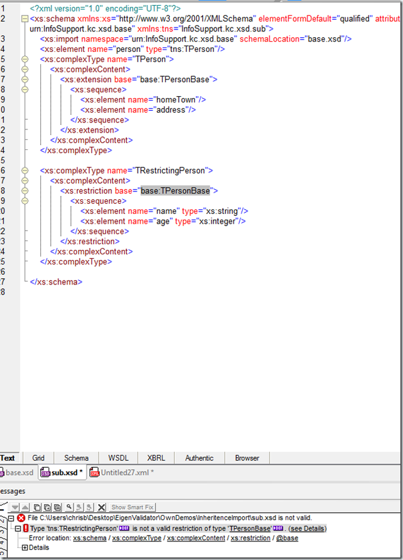
Task: Expand the Details node in messages
Action: pyautogui.click(x=25, y=548)
